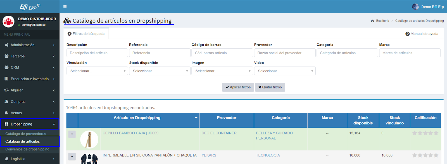Image resolution: width=447 pixels, height=164 pixels.
Task: Open IMPERMEABLE EN SILICONA product thumbnail
Action: coord(89,159)
